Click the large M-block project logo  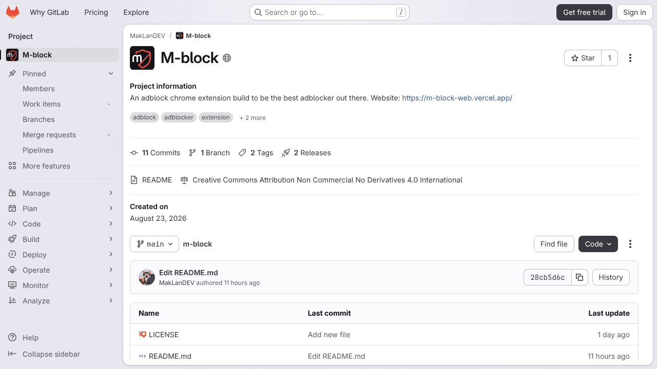[x=142, y=58]
